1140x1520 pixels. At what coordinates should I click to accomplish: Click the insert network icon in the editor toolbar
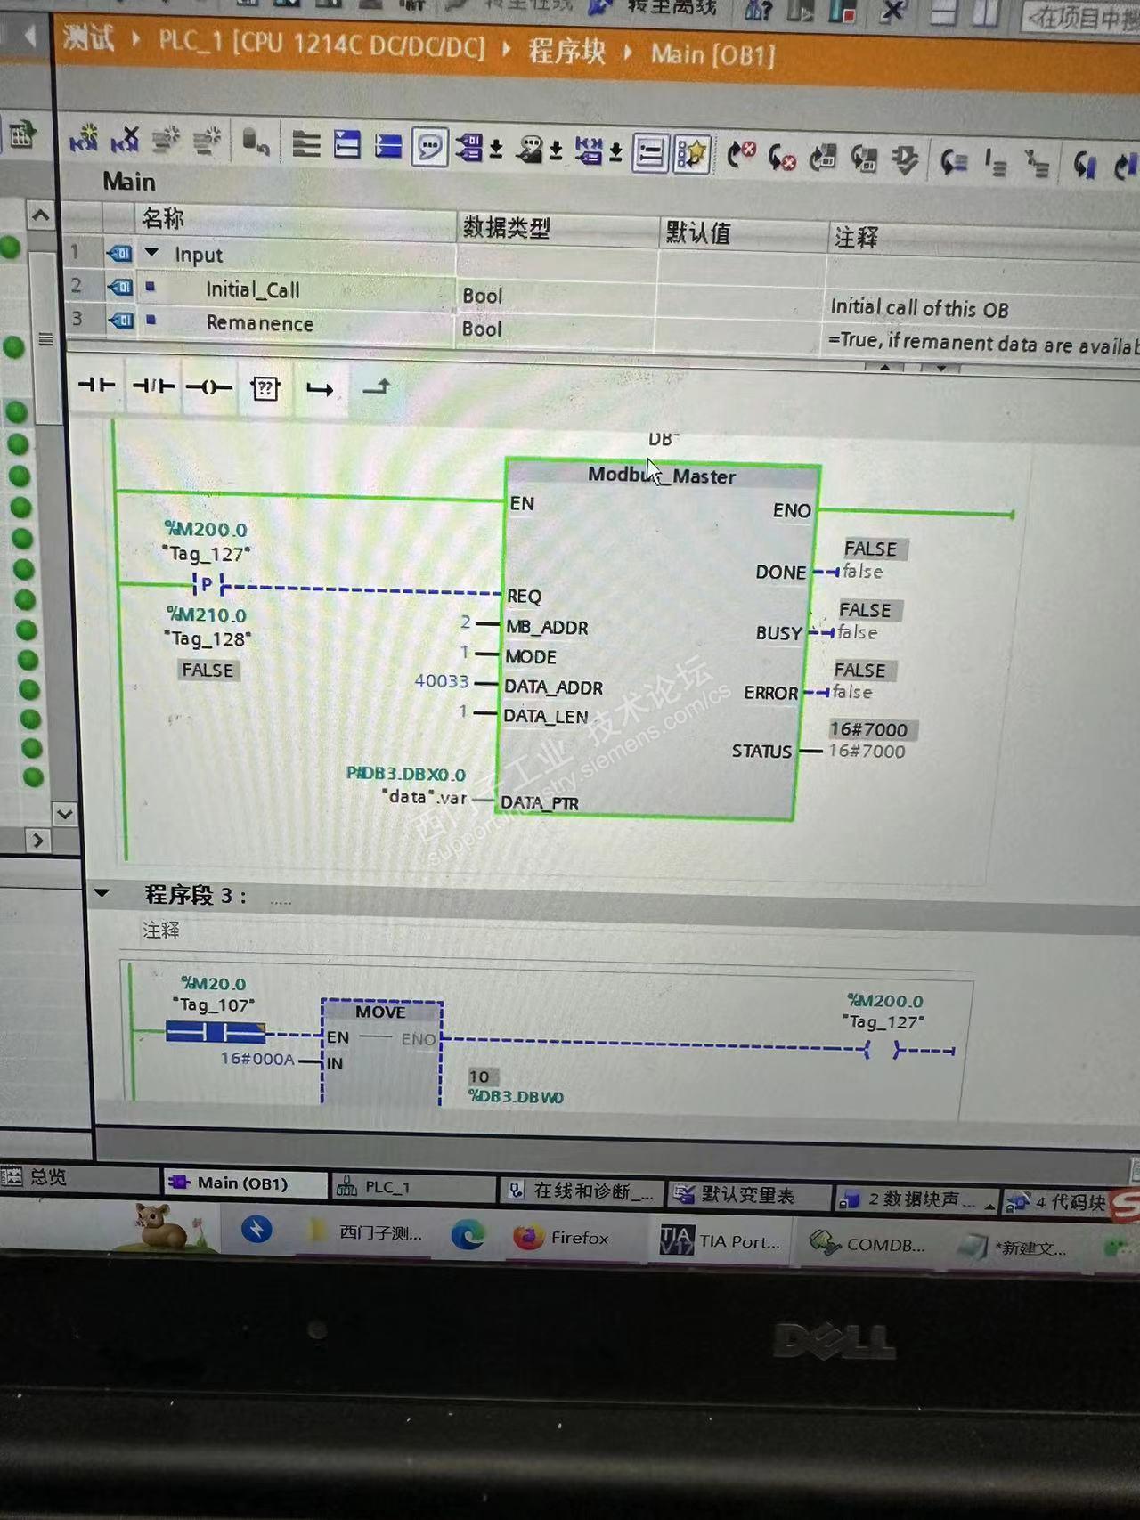coord(83,139)
